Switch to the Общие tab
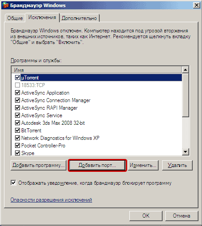Screen dimensions: 202x226 (x=15, y=18)
